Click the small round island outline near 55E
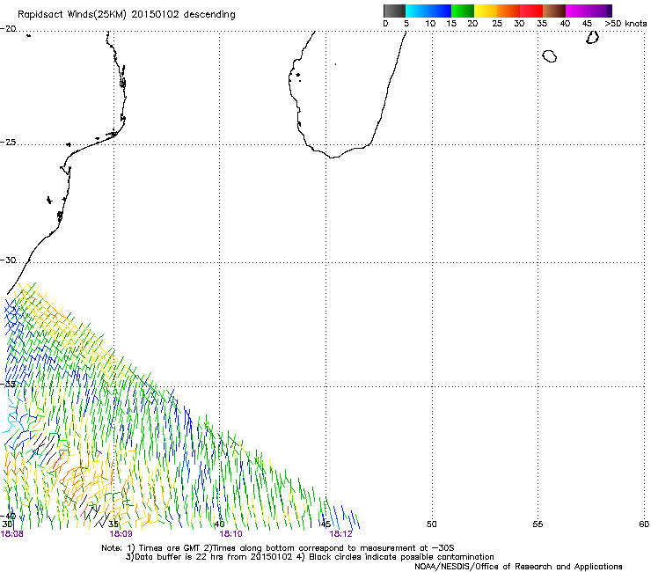The width and height of the screenshot is (651, 572). [x=550, y=56]
